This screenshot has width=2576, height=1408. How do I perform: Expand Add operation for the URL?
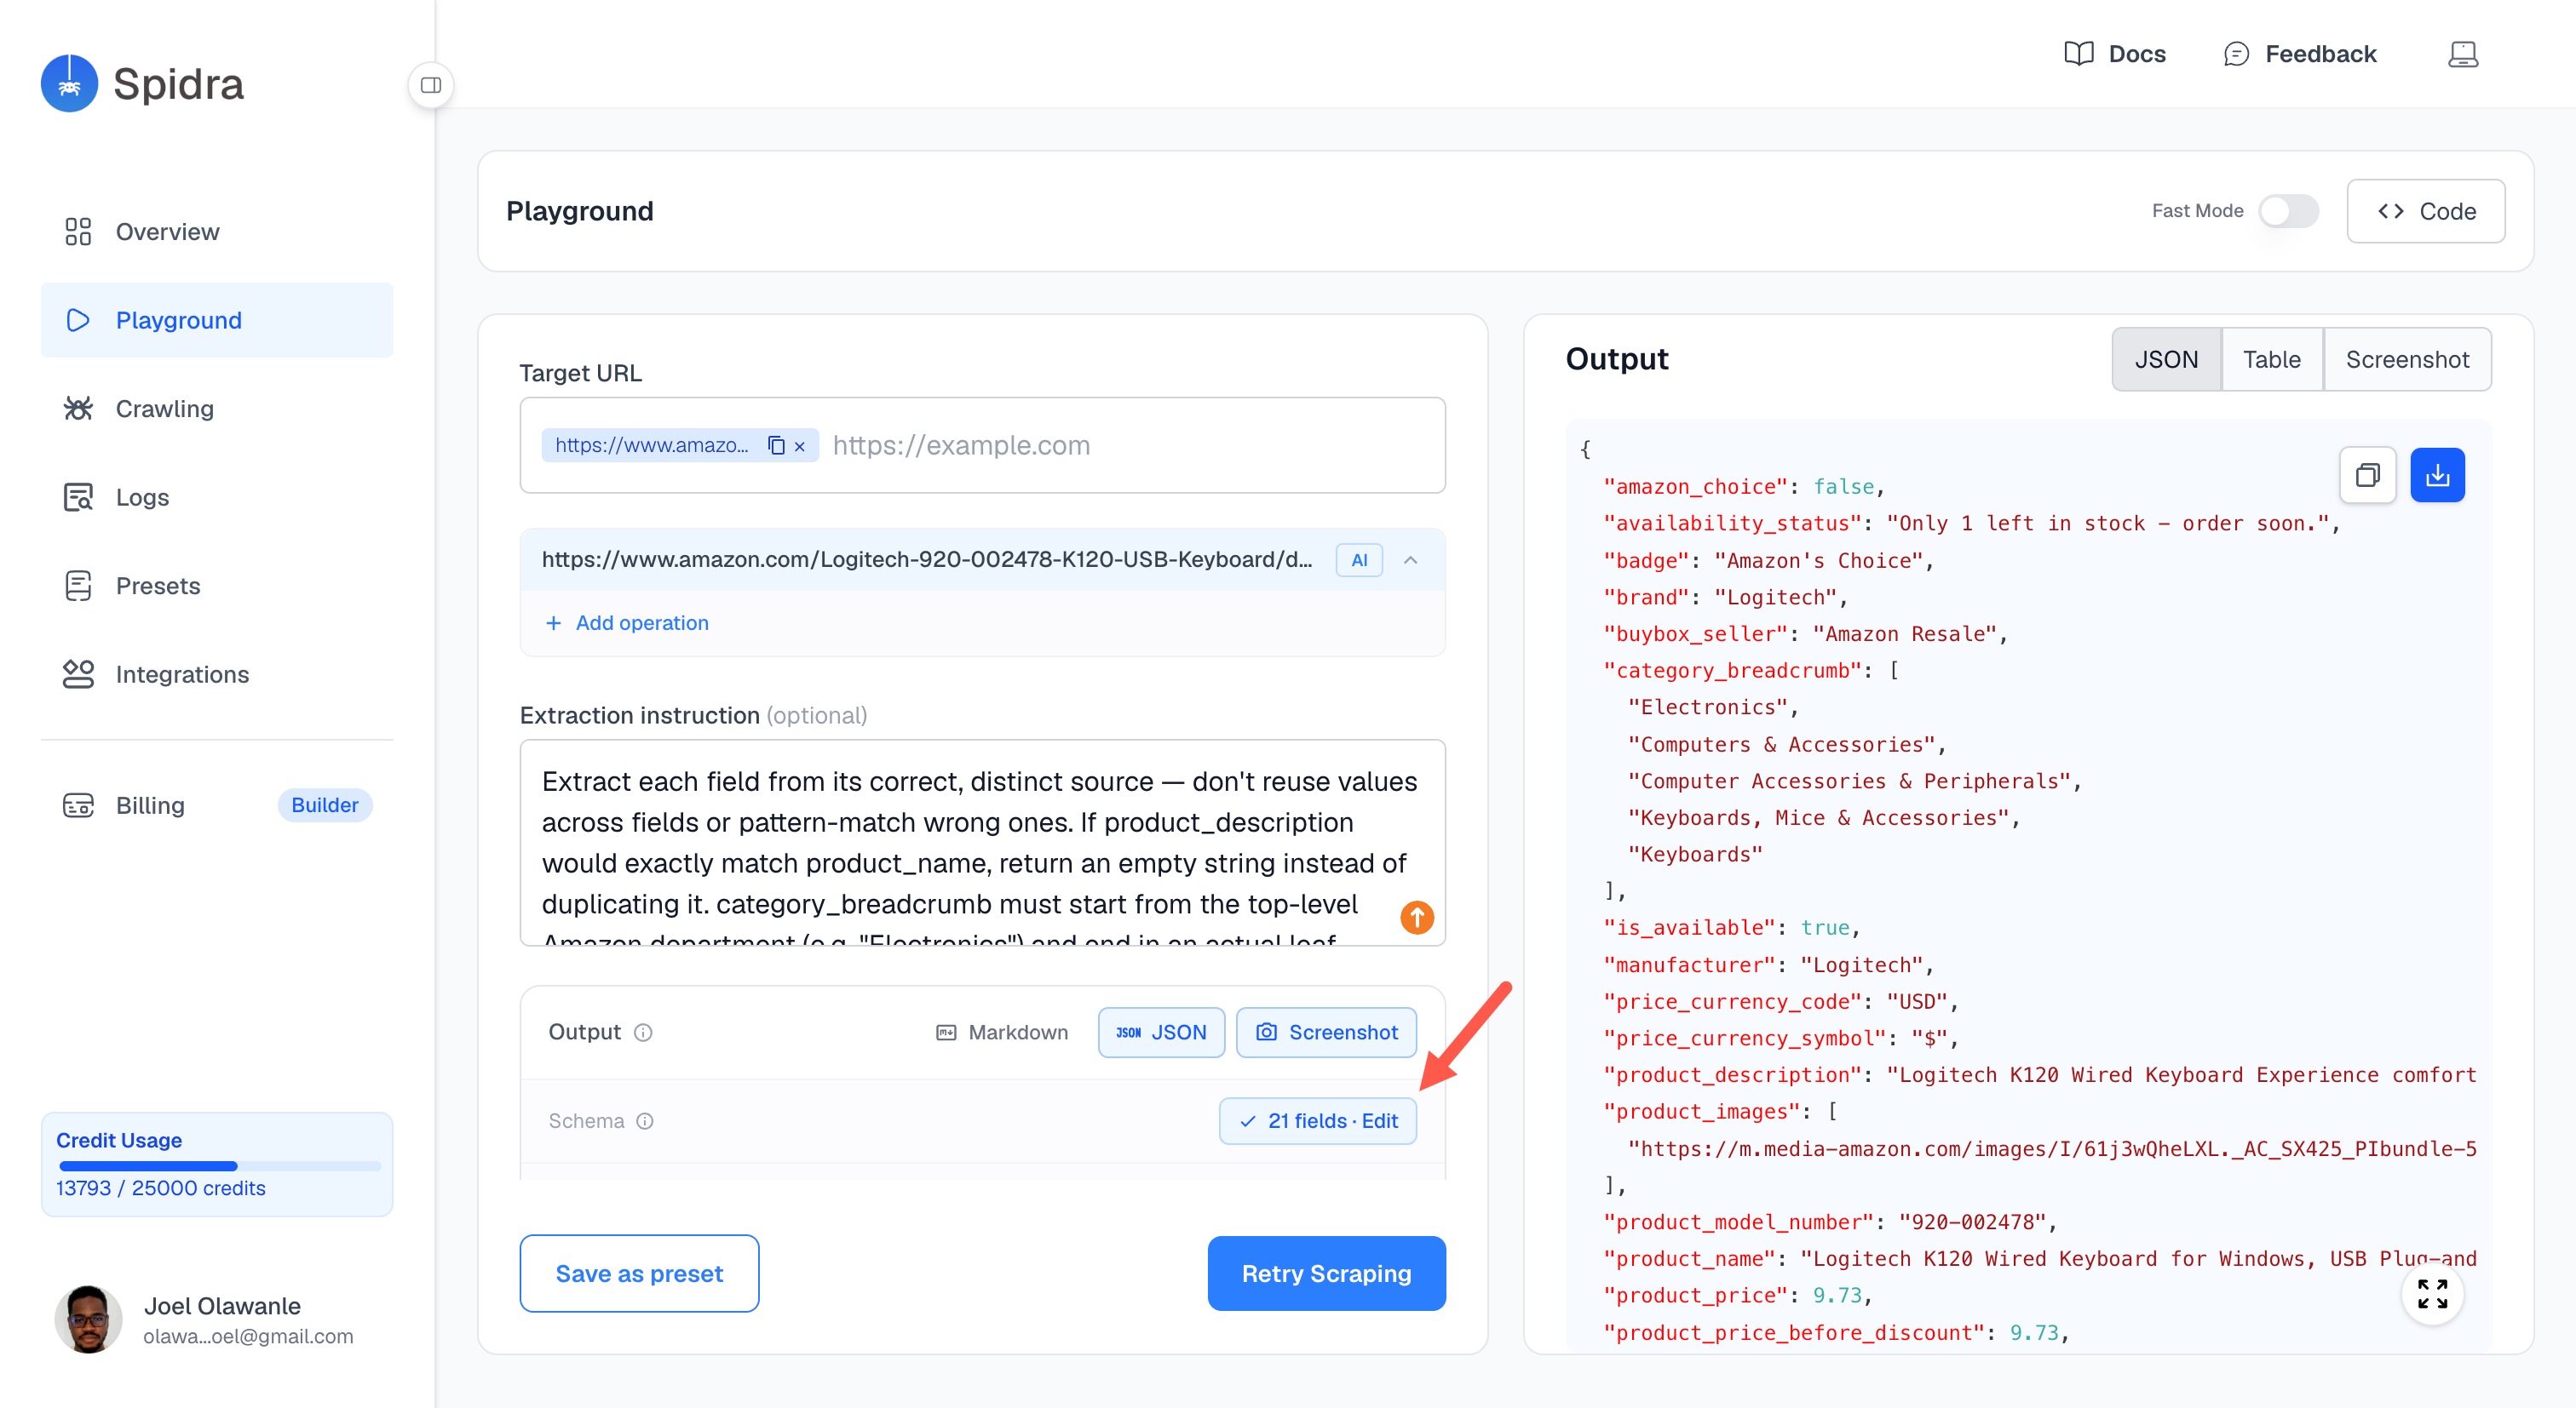627,622
